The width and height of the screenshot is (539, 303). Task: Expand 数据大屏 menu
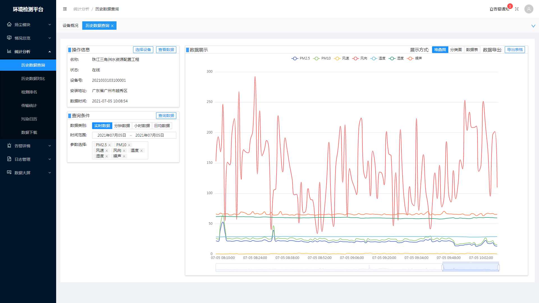point(50,173)
